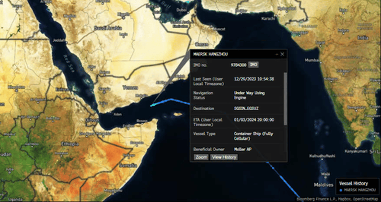Select Last Seen value 12/29/2023 10:54:38

[254, 79]
